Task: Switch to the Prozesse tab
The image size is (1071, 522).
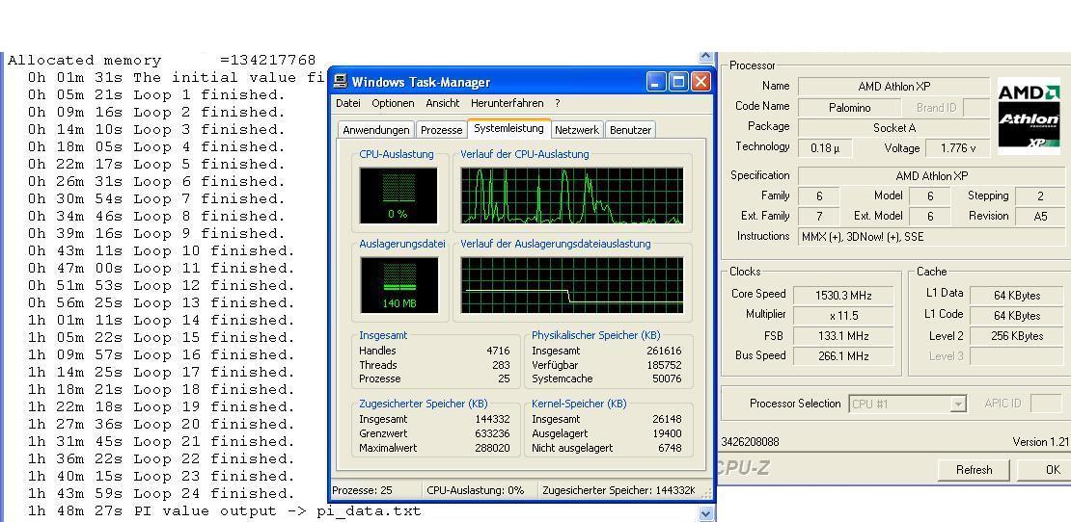Action: tap(441, 130)
